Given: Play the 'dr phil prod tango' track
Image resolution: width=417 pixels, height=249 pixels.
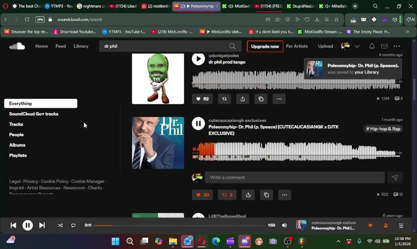Looking at the screenshot, I should click(198, 59).
